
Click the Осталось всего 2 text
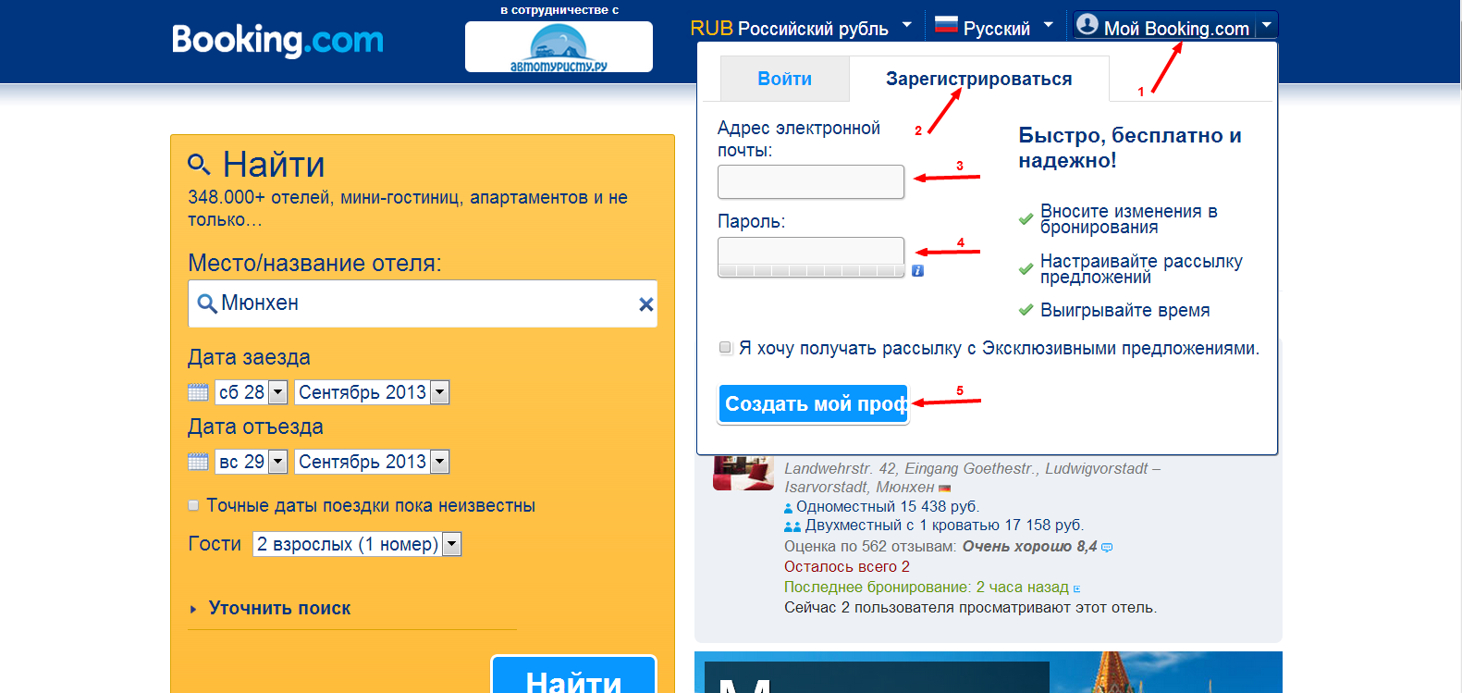tap(847, 567)
